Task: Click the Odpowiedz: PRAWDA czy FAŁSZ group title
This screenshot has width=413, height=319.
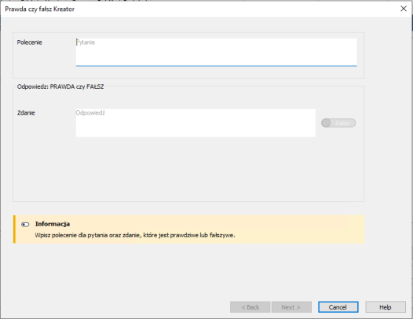Action: tap(60, 86)
